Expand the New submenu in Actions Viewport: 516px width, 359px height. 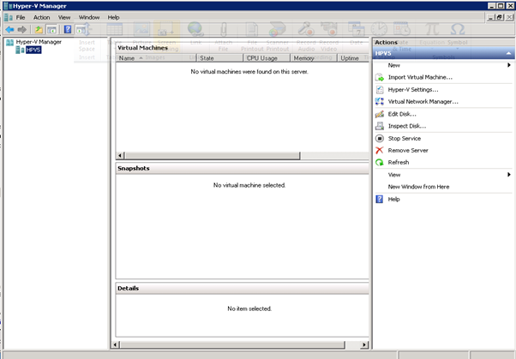point(444,65)
